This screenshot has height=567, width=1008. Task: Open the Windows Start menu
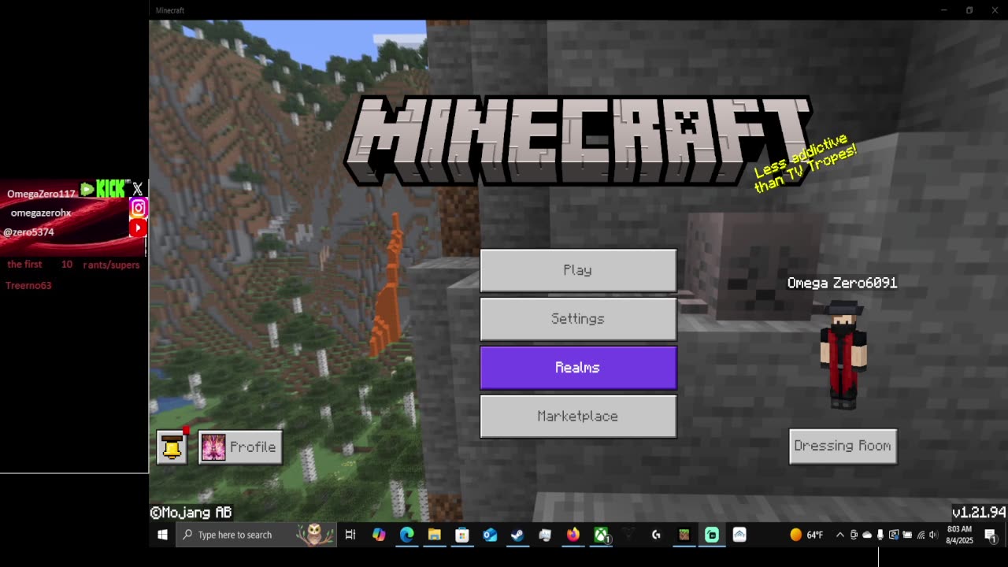(x=162, y=535)
